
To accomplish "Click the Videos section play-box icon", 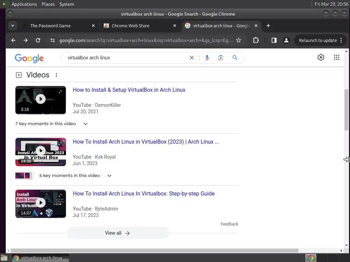I will [x=19, y=75].
